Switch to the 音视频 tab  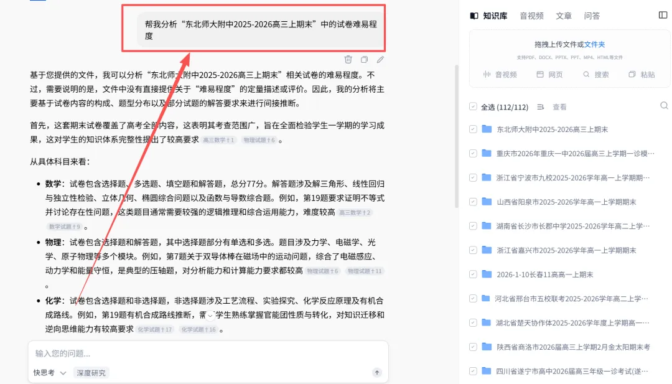pyautogui.click(x=531, y=16)
